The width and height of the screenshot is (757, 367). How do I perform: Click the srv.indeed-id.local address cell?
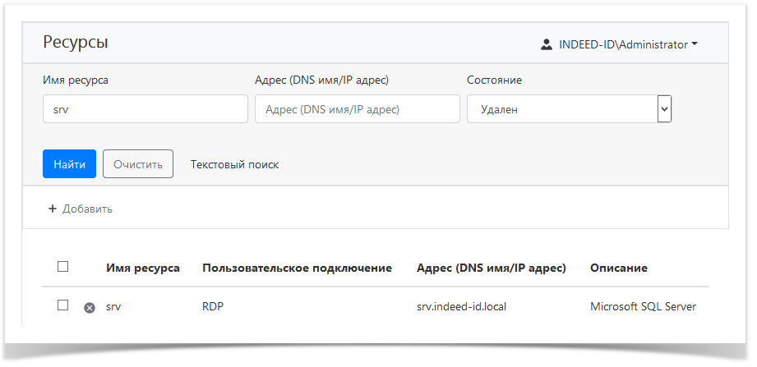pos(463,307)
